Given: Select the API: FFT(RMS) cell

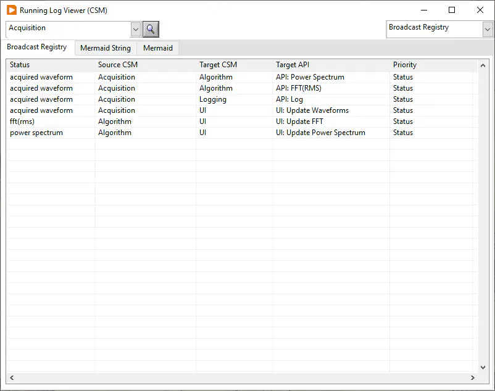Looking at the screenshot, I should pos(299,88).
